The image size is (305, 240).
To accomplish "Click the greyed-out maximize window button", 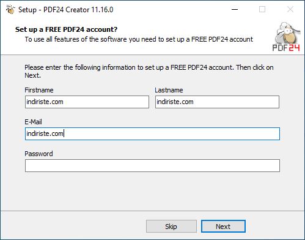I will (262, 9).
